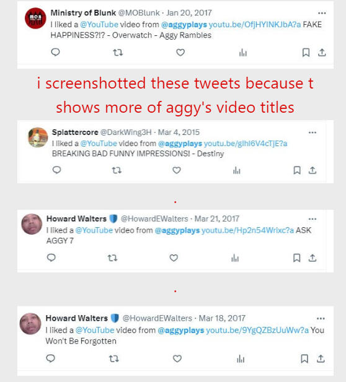Viewport: 346px width, 382px height.
Task: Open the youtu.be/Hp2n54Wrixc?a link
Action: tap(247, 230)
